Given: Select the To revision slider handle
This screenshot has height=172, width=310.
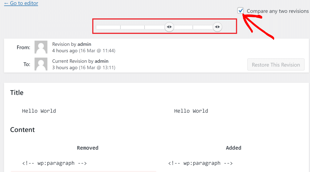Looking at the screenshot, I should (x=217, y=27).
